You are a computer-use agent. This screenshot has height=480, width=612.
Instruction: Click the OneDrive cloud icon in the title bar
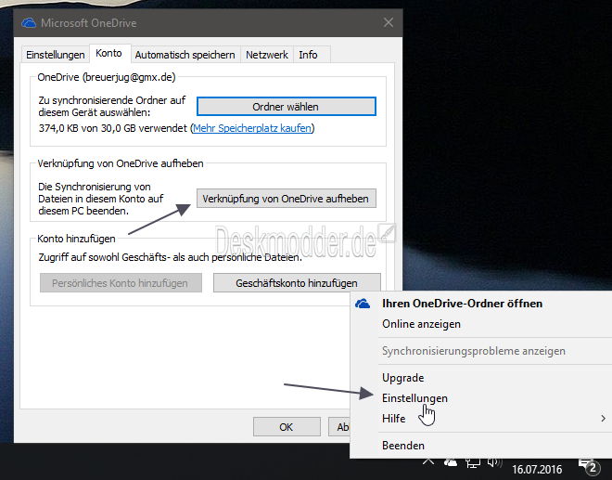click(29, 23)
